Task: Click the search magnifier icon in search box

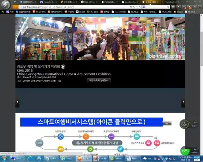Action: [x=168, y=7]
